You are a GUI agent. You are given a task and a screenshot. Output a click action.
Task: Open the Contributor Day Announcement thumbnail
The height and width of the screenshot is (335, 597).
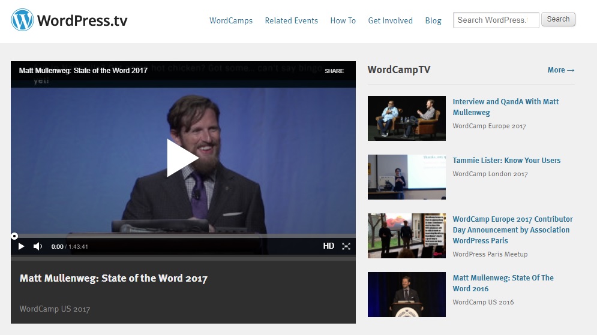(x=407, y=236)
